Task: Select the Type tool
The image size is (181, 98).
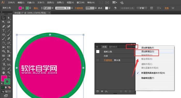Action: tap(3, 30)
